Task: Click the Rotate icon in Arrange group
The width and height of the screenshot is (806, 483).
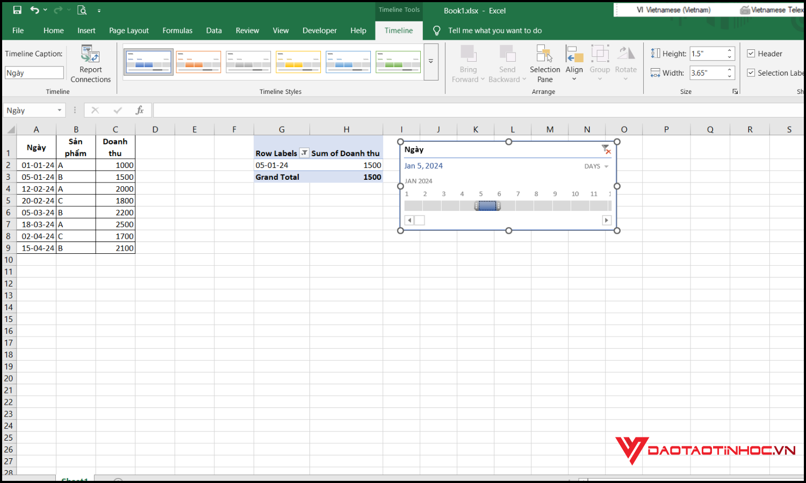Action: pyautogui.click(x=625, y=54)
